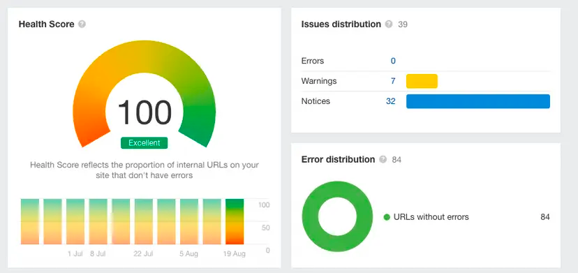578x273 pixels.
Task: Click the 22 Jul date label
Action: pyautogui.click(x=143, y=254)
